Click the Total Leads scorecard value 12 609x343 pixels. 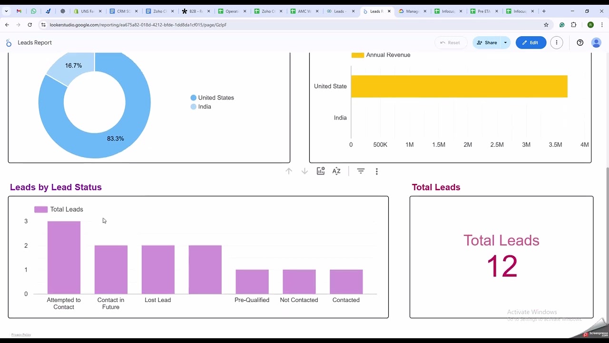pos(501,266)
